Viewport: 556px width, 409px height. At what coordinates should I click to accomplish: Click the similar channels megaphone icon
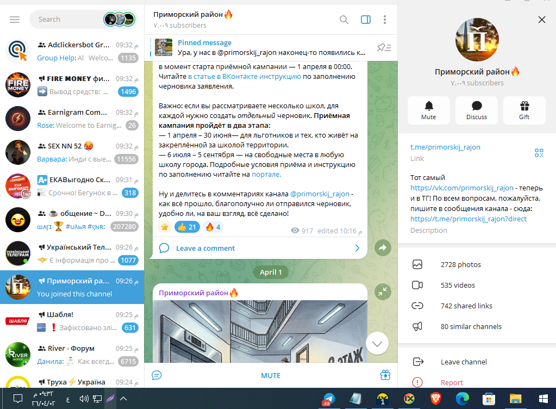(x=417, y=326)
